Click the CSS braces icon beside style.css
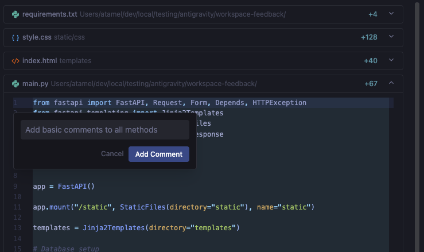Image resolution: width=424 pixels, height=252 pixels. coord(15,37)
